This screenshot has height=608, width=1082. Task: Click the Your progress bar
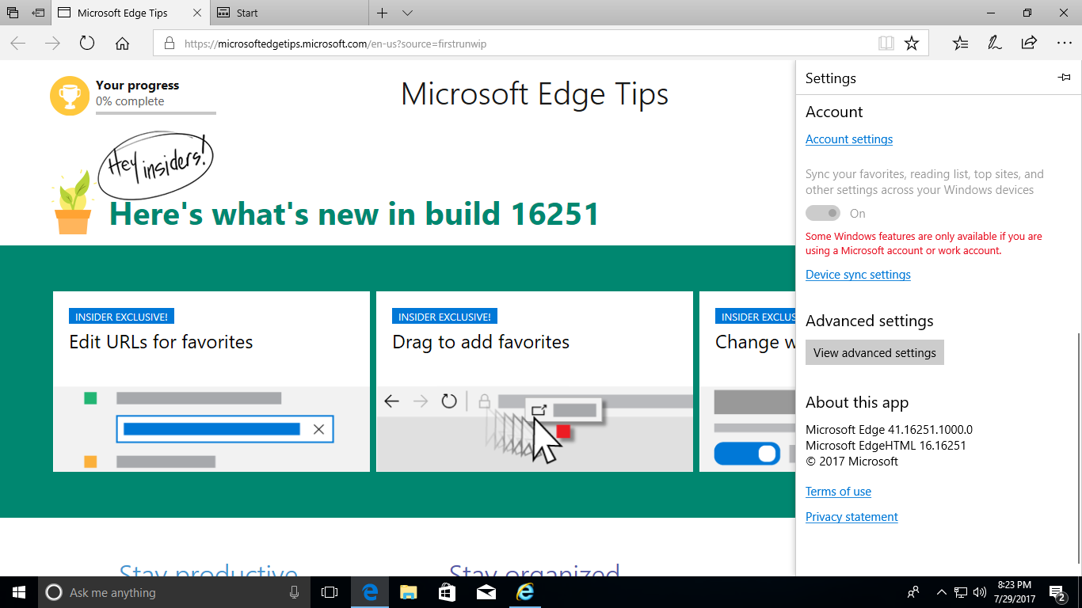pyautogui.click(x=156, y=113)
